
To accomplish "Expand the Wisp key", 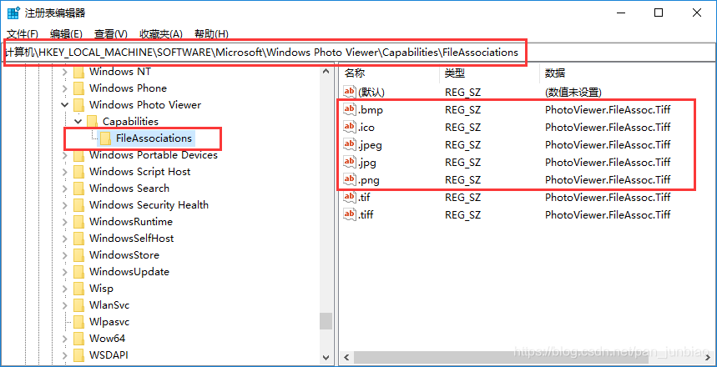I will [65, 289].
